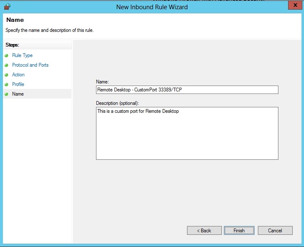
Task: Close the New Inbound Rule Wizard
Action: pyautogui.click(x=295, y=5)
